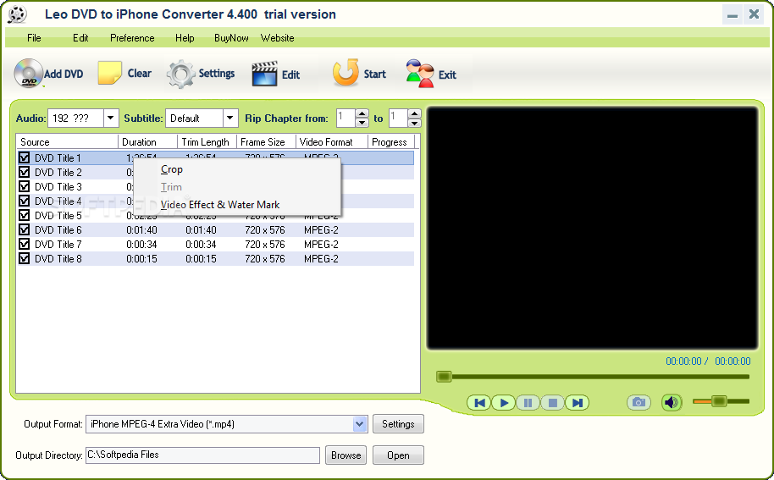This screenshot has height=480, width=774.
Task: Start conversion with the Start arrow icon
Action: [346, 73]
